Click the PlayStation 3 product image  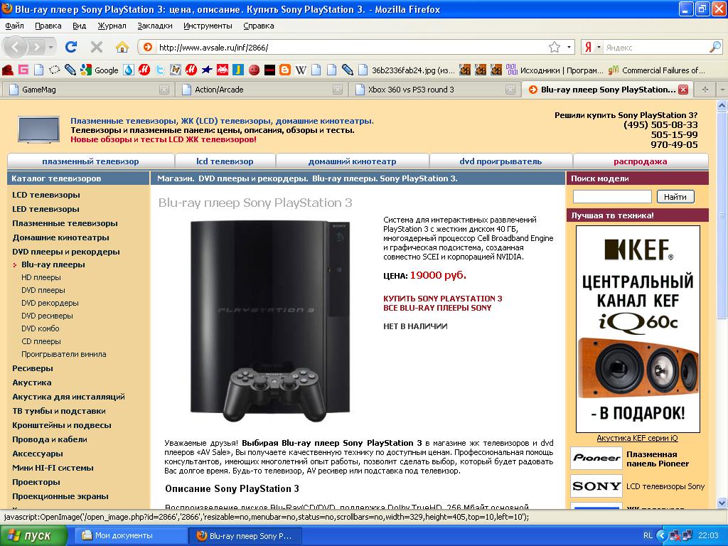pos(270,316)
